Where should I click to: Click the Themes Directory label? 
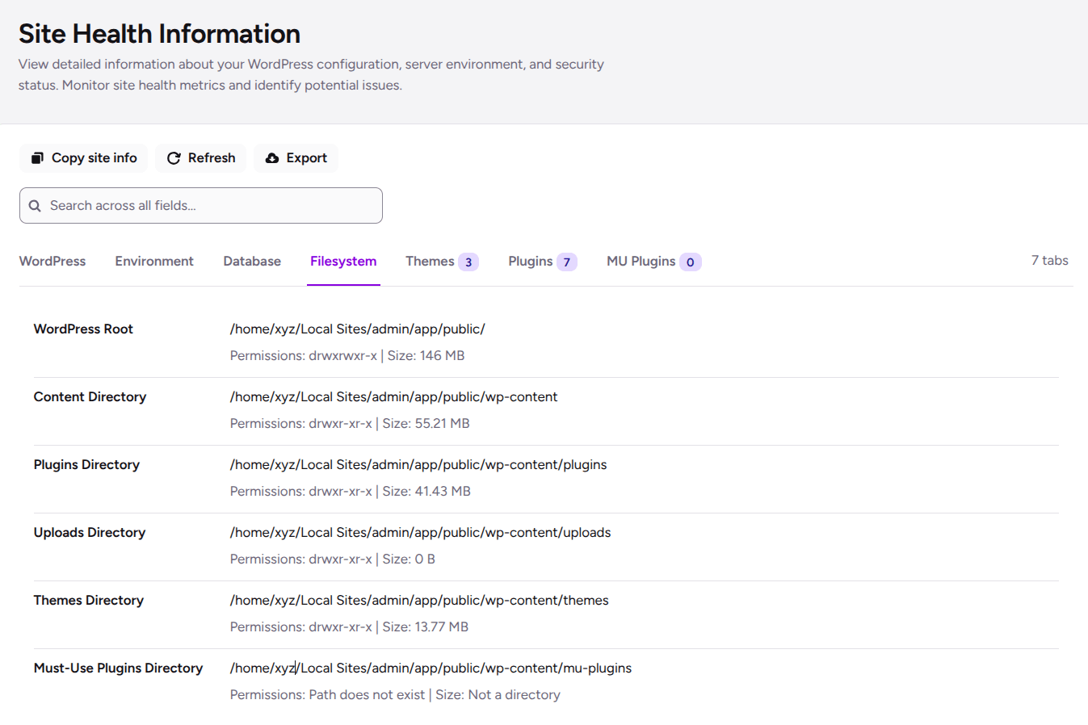[89, 601]
